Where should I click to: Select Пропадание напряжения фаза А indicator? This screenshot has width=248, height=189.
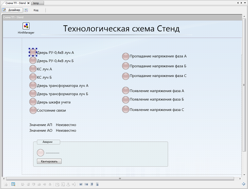(126, 56)
